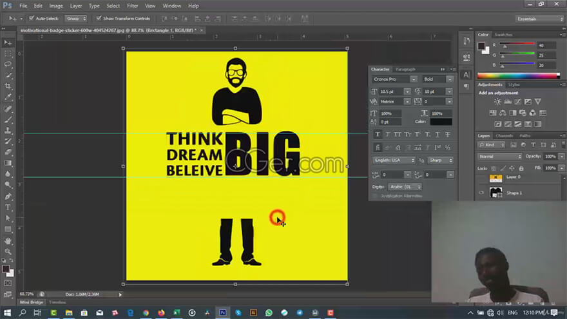Select the Rectangular Marquee tool
The width and height of the screenshot is (567, 319).
click(x=8, y=54)
